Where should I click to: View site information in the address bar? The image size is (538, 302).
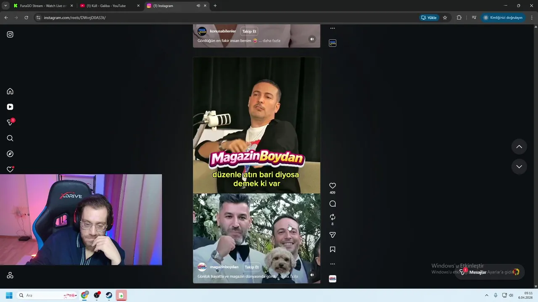[38, 18]
